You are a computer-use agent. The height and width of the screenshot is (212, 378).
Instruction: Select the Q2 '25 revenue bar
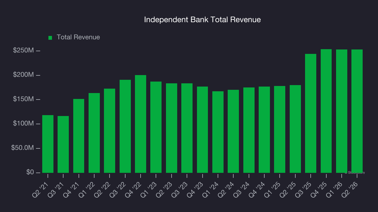[x=295, y=129]
